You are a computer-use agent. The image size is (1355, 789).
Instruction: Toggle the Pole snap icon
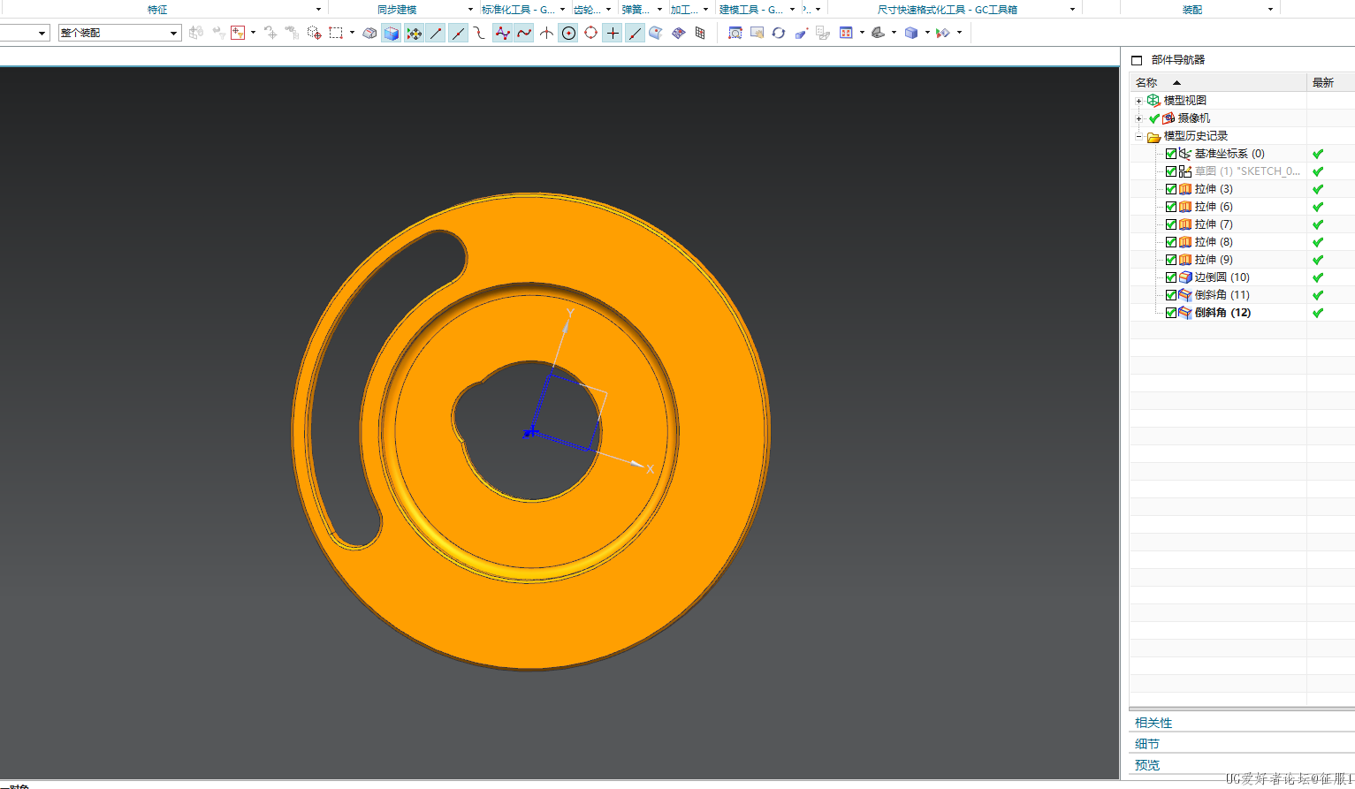pos(502,33)
